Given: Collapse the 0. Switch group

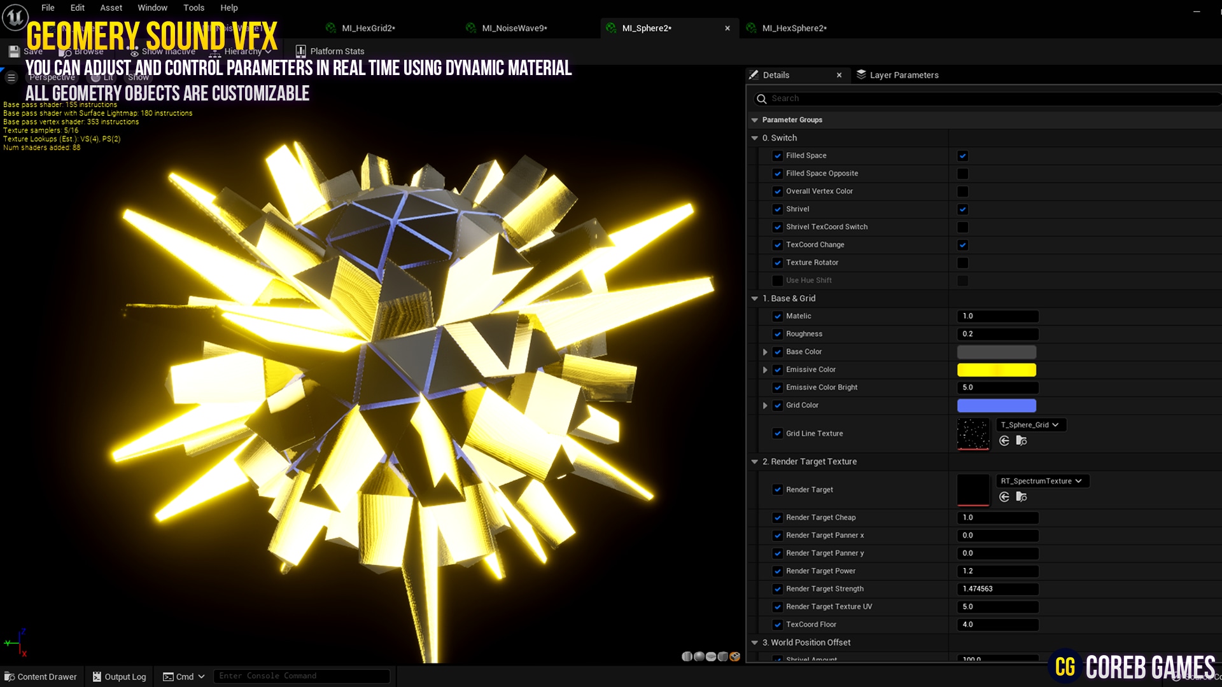Looking at the screenshot, I should pyautogui.click(x=755, y=138).
